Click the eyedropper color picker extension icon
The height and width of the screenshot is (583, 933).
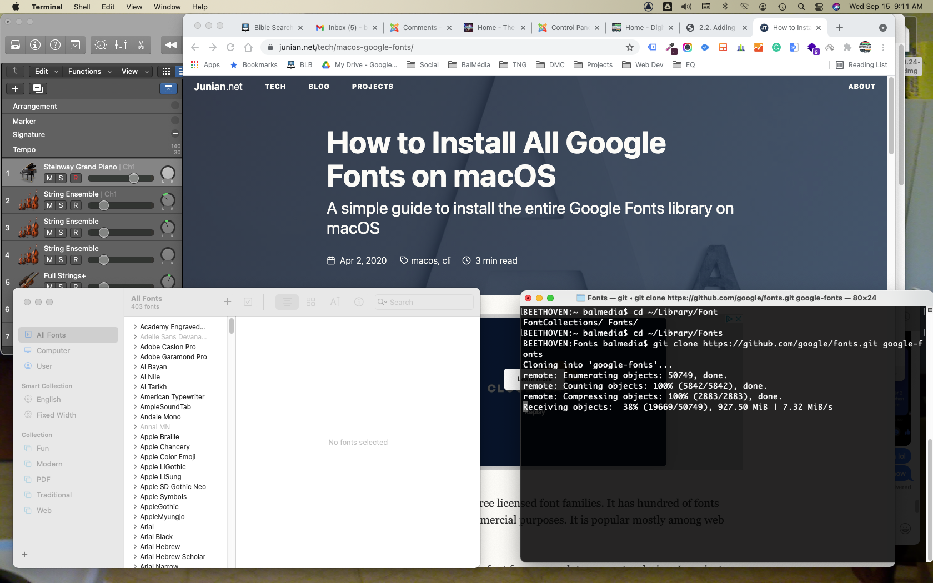click(x=671, y=48)
